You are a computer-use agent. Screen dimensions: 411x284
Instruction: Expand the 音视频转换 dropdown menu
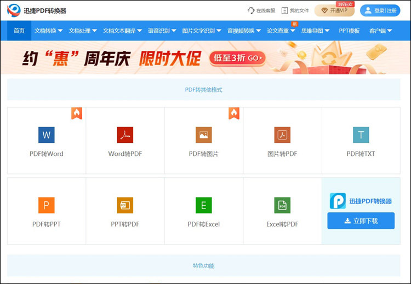244,31
